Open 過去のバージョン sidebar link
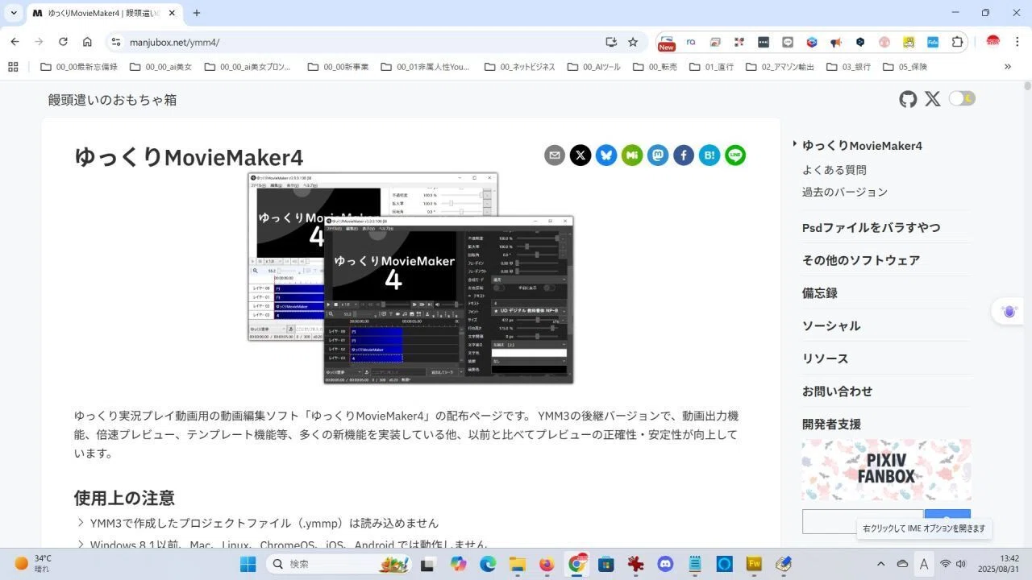Screen dimensions: 1032x580 click(845, 192)
